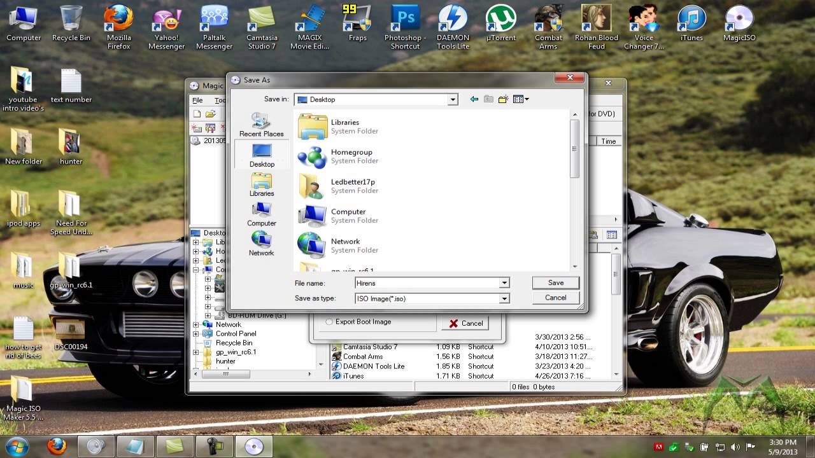This screenshot has height=458, width=815.
Task: Select the Photoshop shortcut desktop icon
Action: click(x=405, y=27)
